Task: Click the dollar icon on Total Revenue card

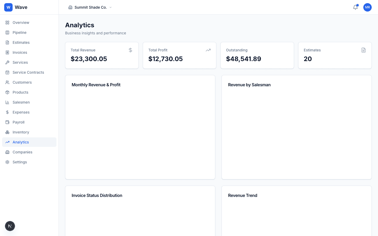Action: [x=130, y=50]
